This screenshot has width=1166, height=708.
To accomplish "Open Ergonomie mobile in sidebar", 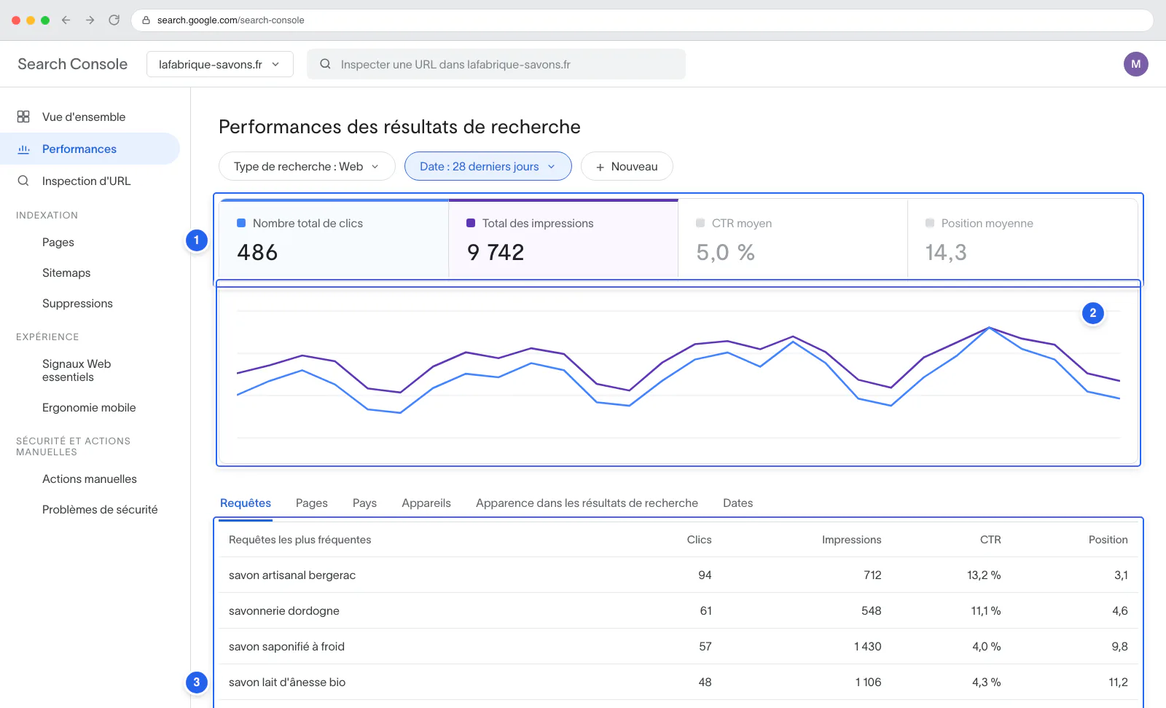I will 89,408.
